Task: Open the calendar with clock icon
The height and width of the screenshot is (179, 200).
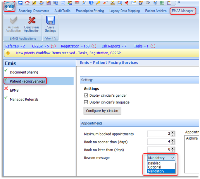Action: coord(56,3)
